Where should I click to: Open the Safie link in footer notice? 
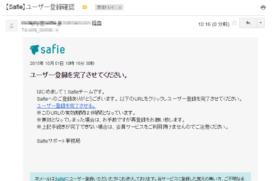point(60,178)
